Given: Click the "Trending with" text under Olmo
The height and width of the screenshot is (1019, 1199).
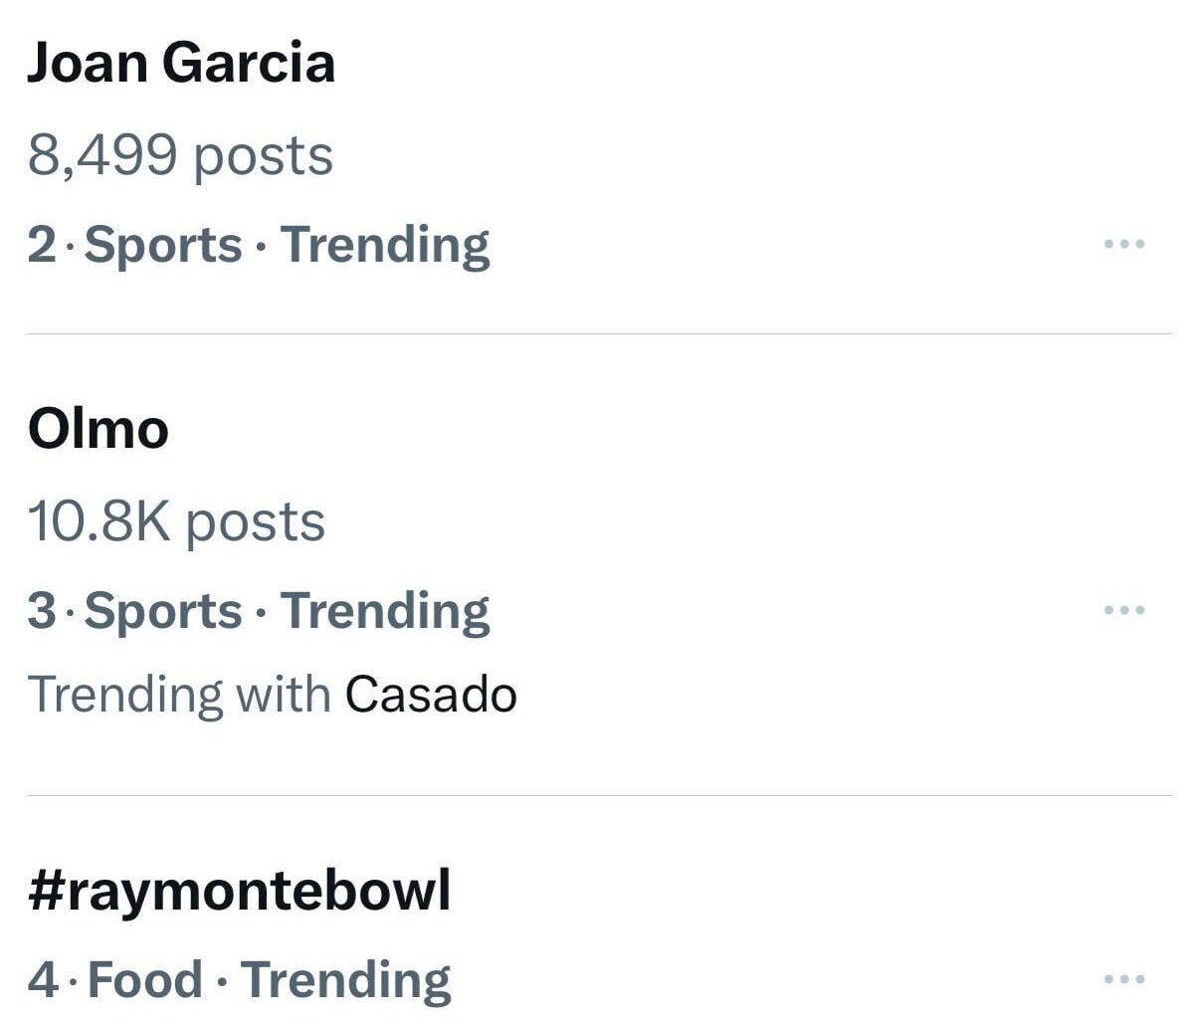Looking at the screenshot, I should tap(179, 695).
